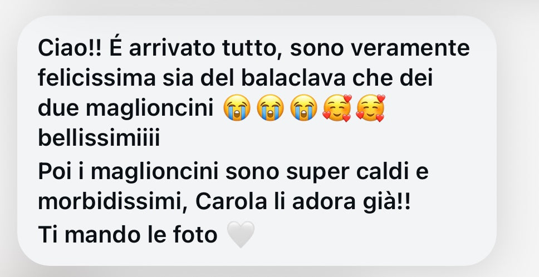Click the last smiling face with hearts emoji
The image size is (539, 277).
[370, 108]
